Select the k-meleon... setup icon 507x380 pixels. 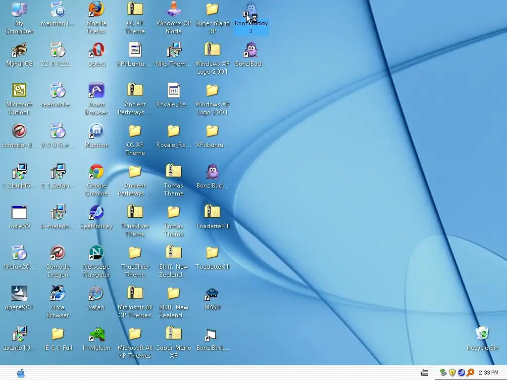[58, 212]
